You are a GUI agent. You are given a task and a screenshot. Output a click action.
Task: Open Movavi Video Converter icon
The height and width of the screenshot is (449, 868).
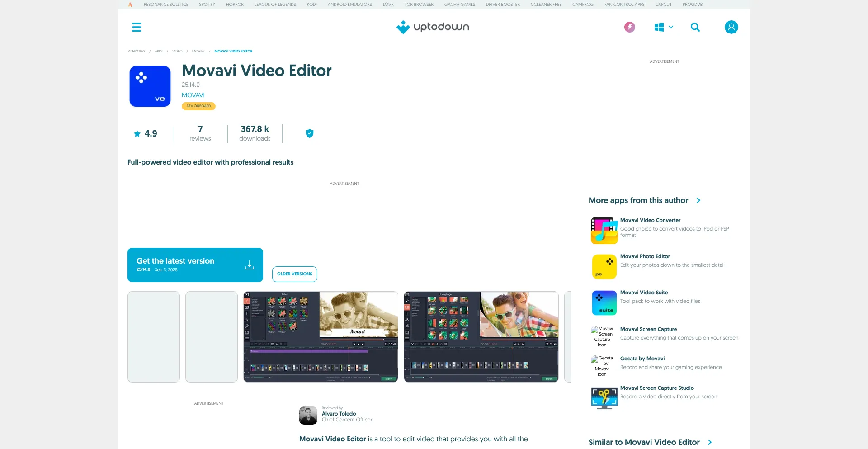604,231
